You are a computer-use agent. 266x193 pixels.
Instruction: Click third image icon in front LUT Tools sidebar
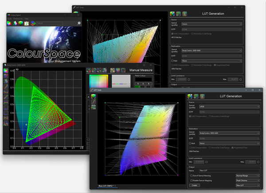pos(93,107)
